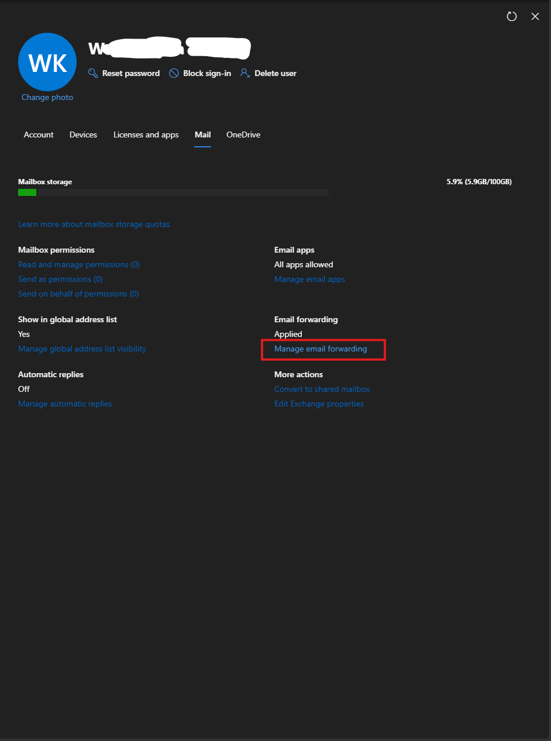Close the user details panel
The image size is (551, 741).
coord(535,16)
